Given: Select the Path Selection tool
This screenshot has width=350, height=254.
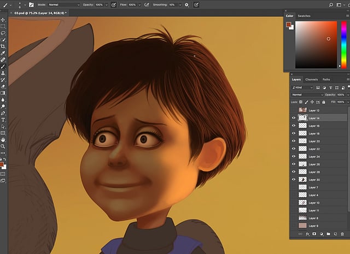Looking at the screenshot, I should point(3,126).
